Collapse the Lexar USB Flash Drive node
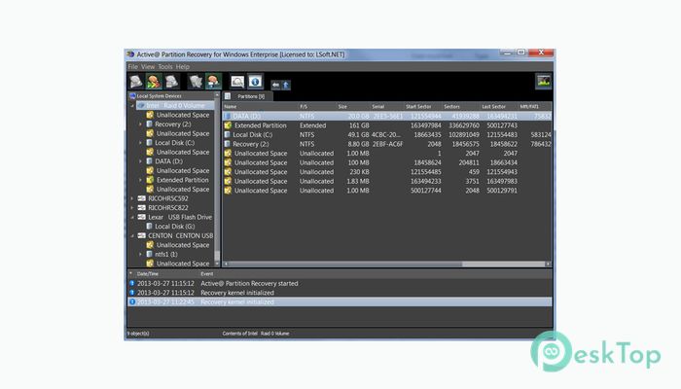 (132, 217)
